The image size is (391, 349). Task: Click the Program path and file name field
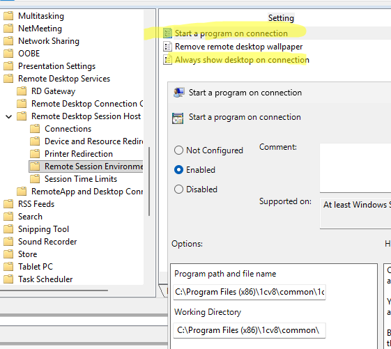coord(250,292)
